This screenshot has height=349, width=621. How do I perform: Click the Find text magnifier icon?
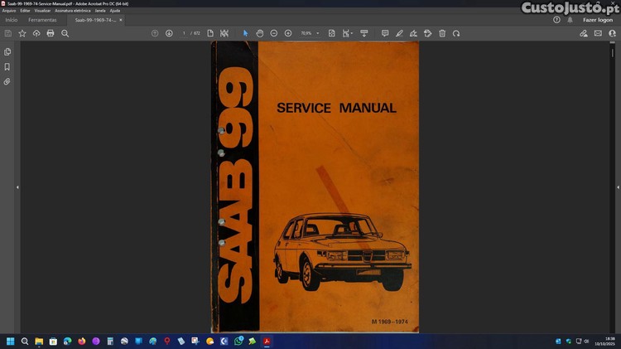tap(65, 33)
